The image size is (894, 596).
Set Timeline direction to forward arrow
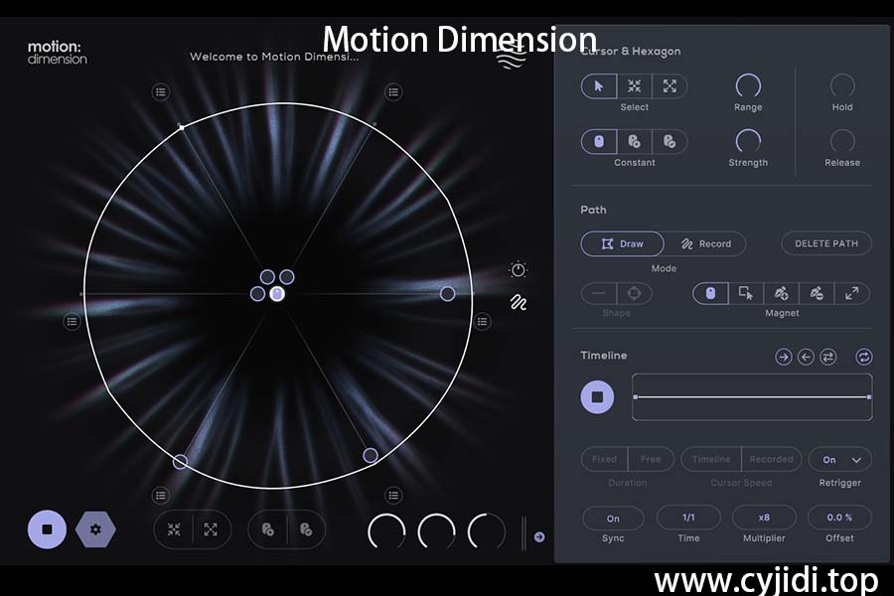(784, 357)
